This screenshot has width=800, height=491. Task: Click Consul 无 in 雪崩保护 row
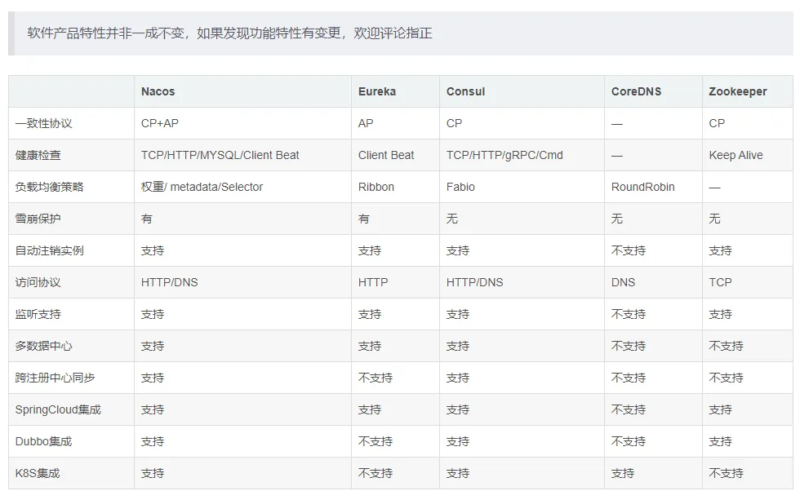pyautogui.click(x=452, y=219)
